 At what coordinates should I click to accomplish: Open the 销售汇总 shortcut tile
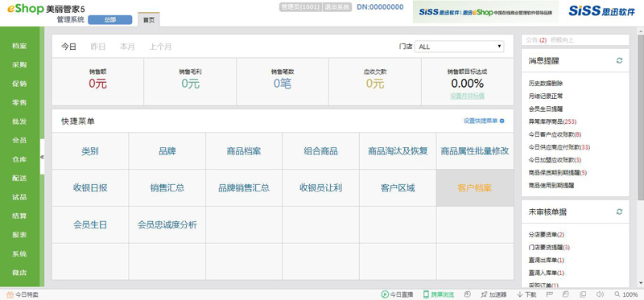(x=167, y=188)
